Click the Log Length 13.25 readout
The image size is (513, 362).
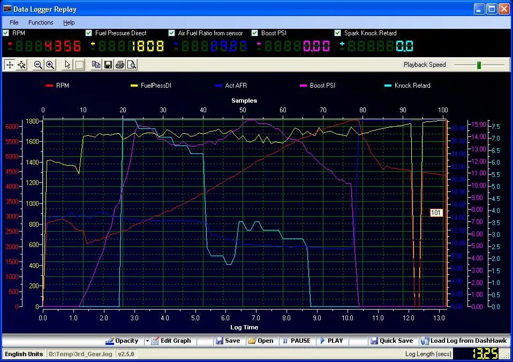[486, 354]
